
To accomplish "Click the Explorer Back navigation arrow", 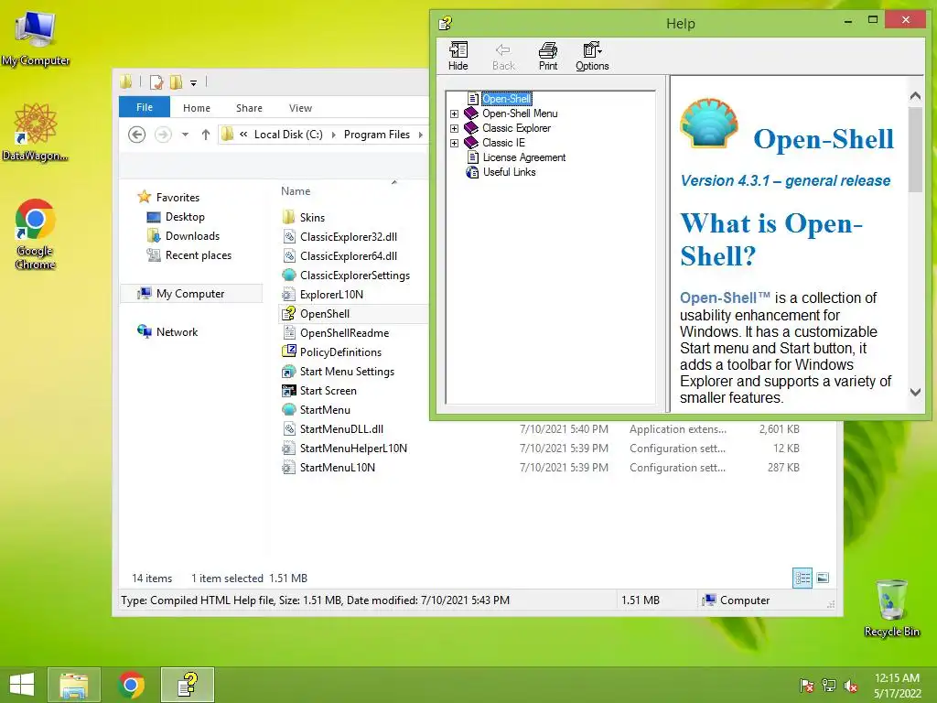I will [x=137, y=135].
